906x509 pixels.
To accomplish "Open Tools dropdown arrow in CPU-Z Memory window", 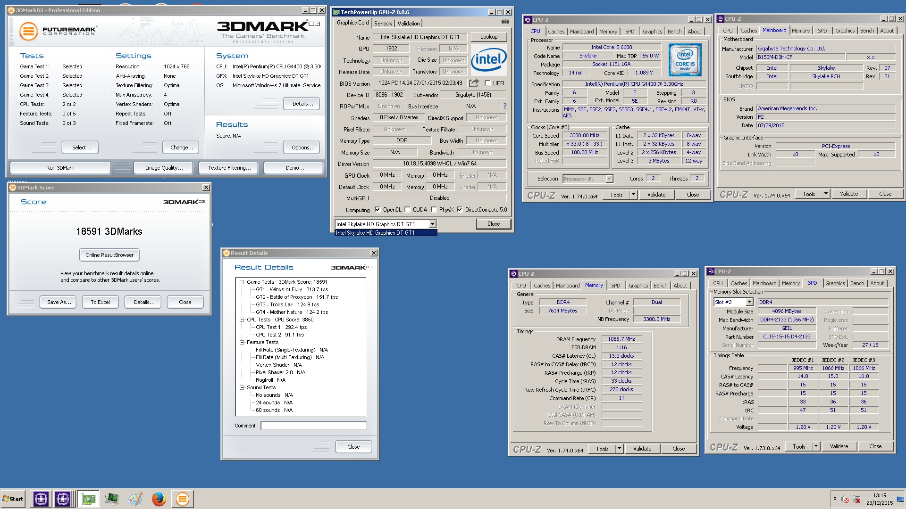I will coord(619,449).
